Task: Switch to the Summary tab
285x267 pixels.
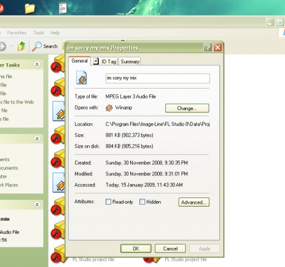Action: [x=130, y=62]
